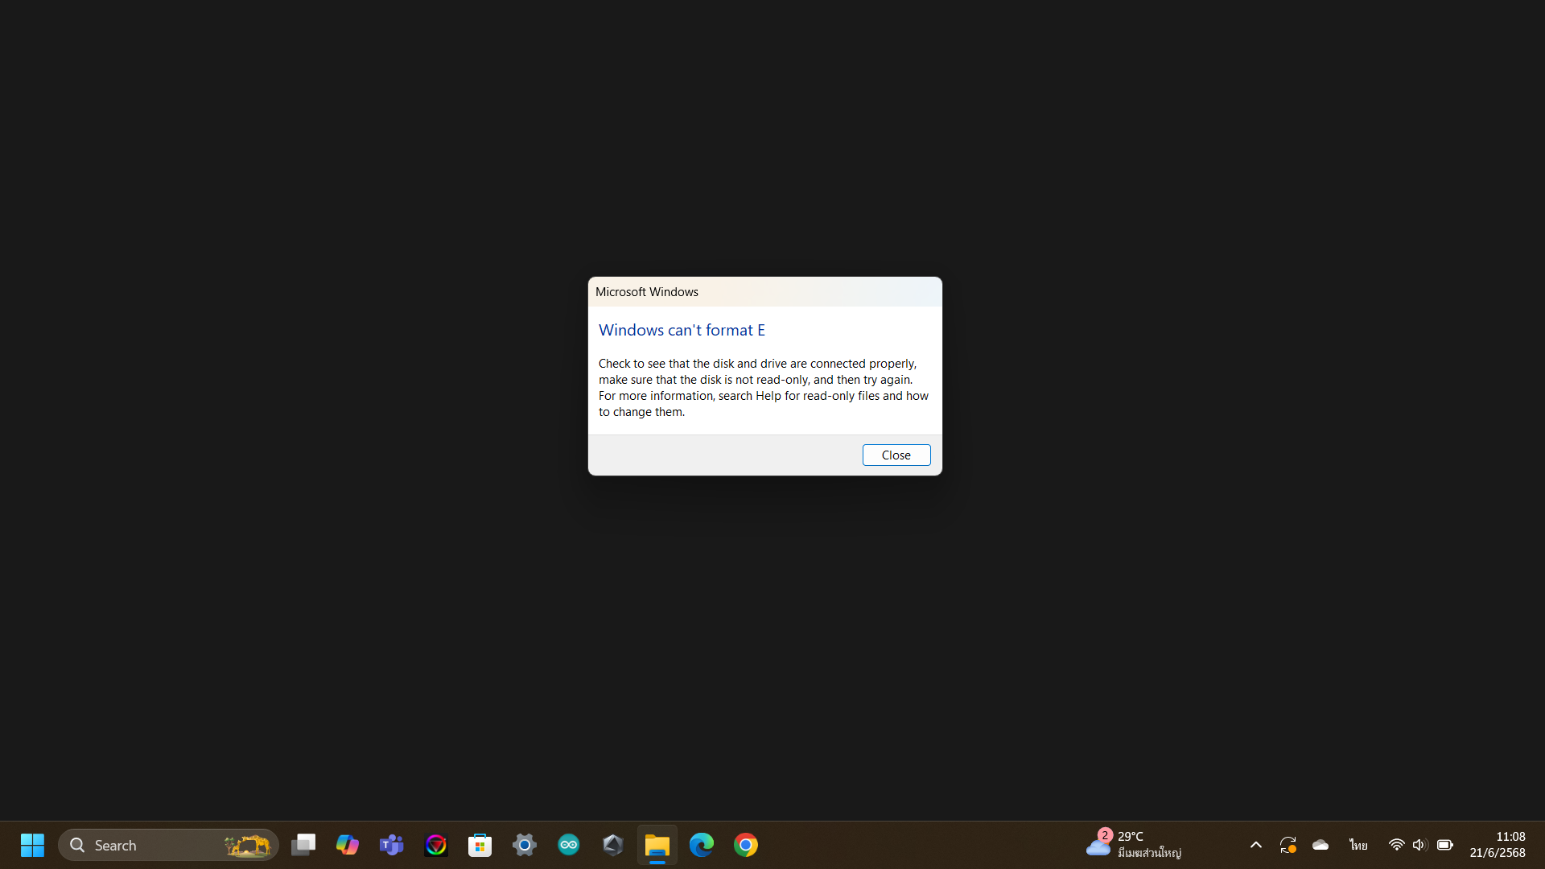Click the "Windows can't format E" heading
This screenshot has height=869, width=1545.
[x=682, y=330]
